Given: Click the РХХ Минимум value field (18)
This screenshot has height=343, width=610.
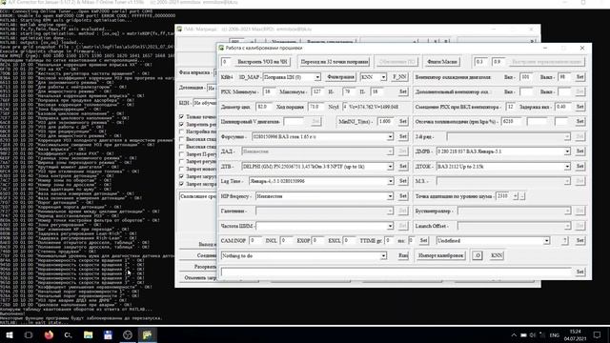Looking at the screenshot, I should click(x=269, y=91).
